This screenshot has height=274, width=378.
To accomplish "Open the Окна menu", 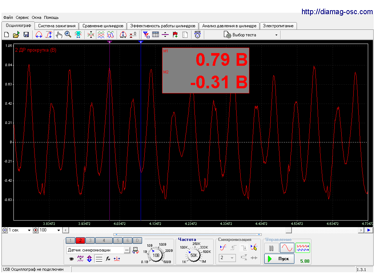I will pyautogui.click(x=36, y=17).
